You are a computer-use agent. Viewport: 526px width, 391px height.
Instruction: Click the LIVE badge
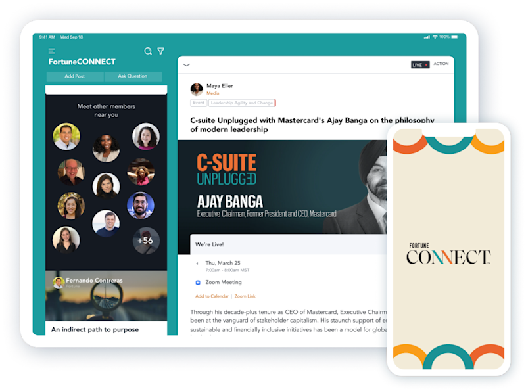tap(420, 64)
